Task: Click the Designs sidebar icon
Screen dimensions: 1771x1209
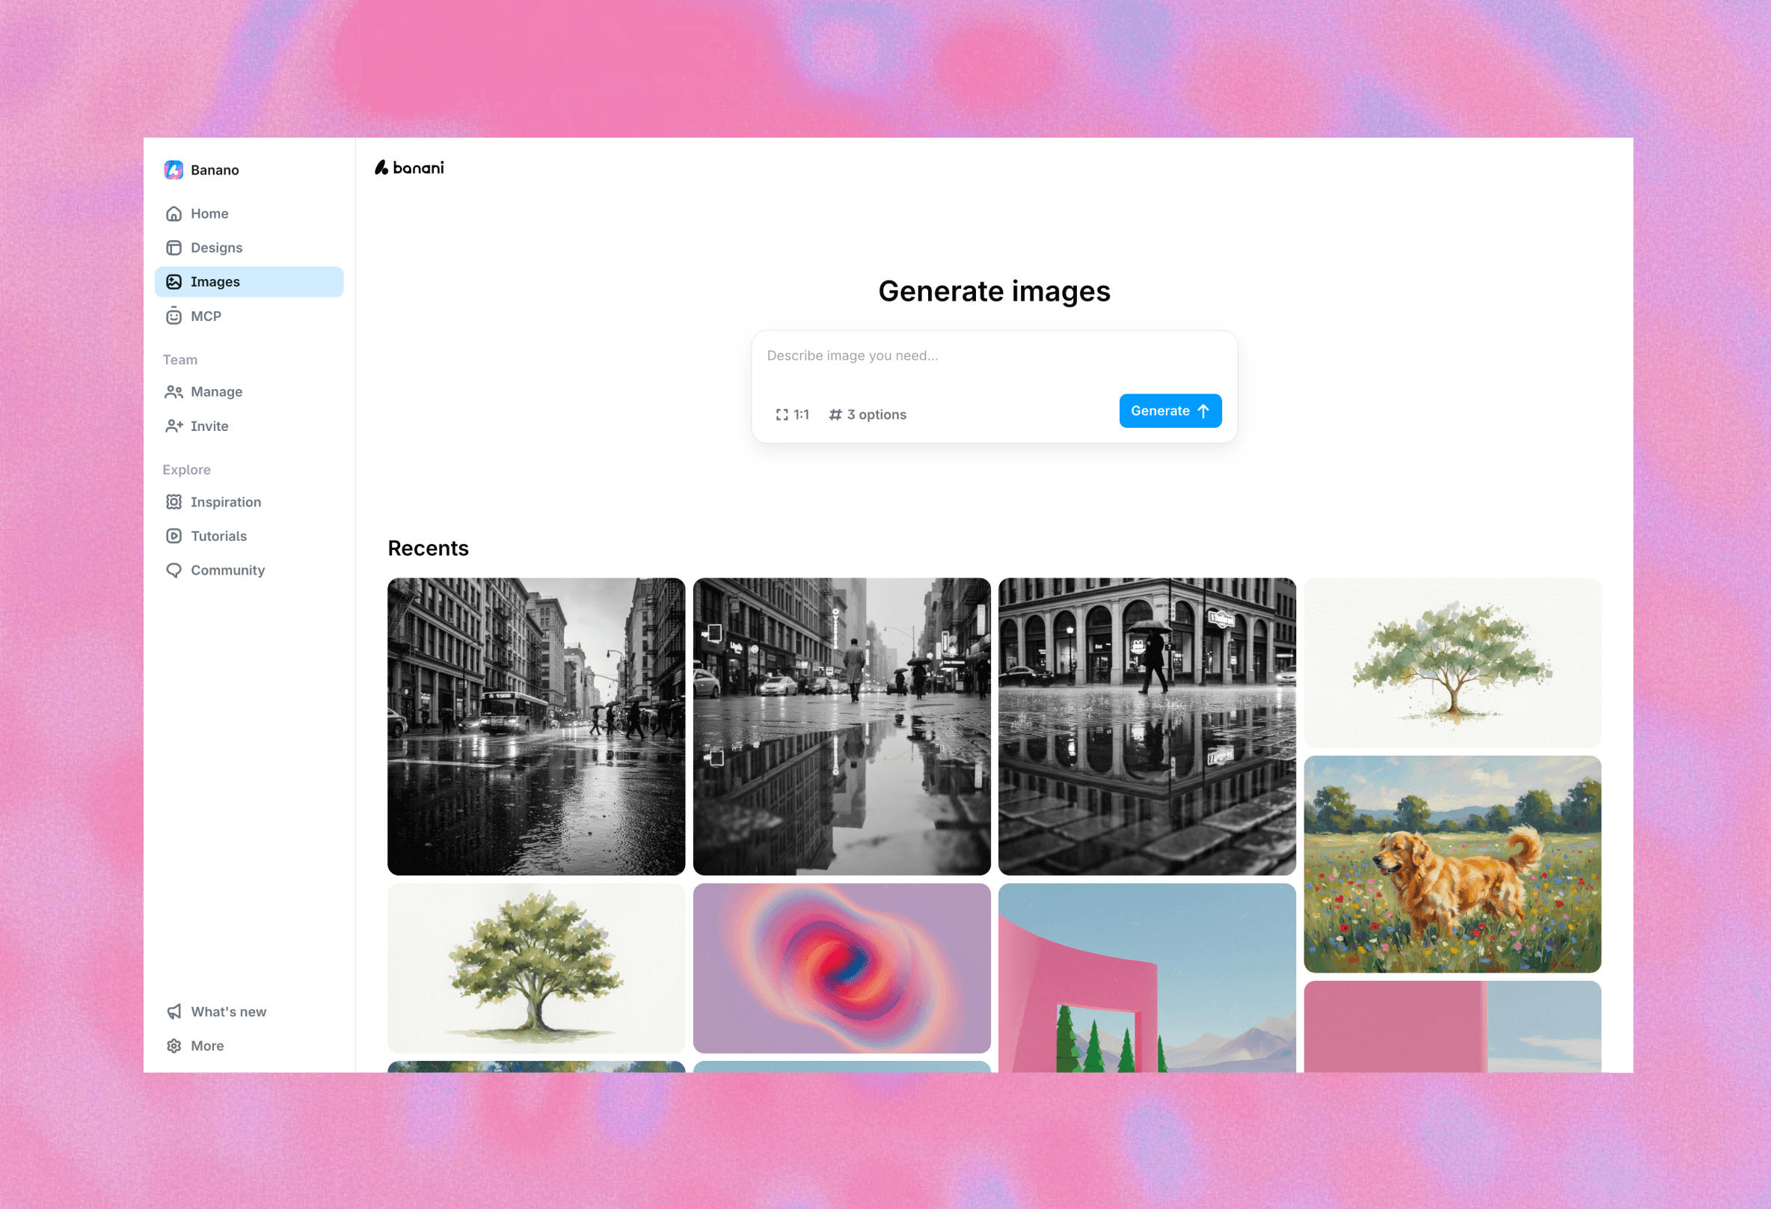Action: pos(174,248)
